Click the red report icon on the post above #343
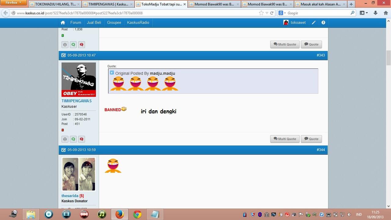This screenshot has height=220, width=391. pyautogui.click(x=82, y=45)
